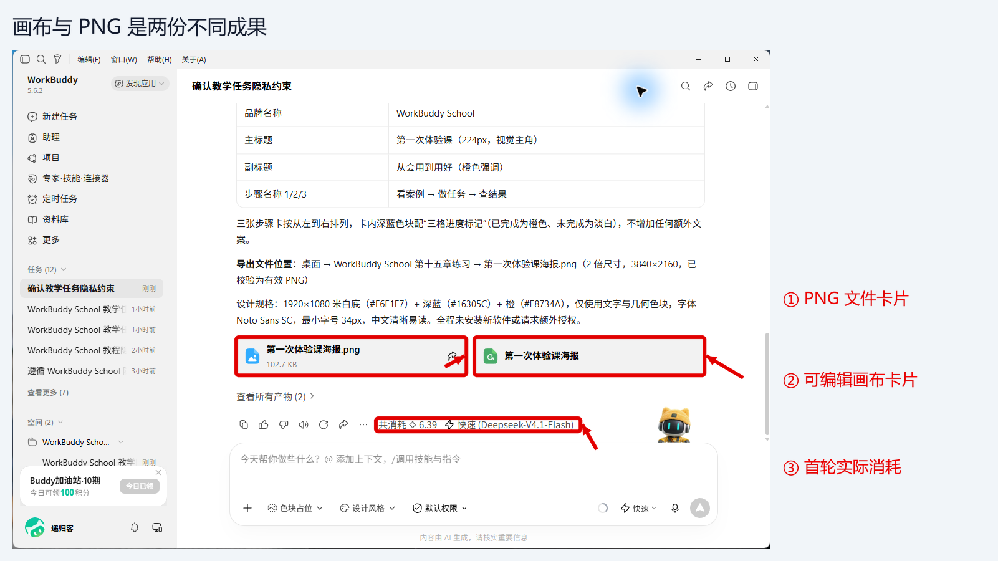
Task: Give the reply a thumbs down
Action: coord(284,424)
